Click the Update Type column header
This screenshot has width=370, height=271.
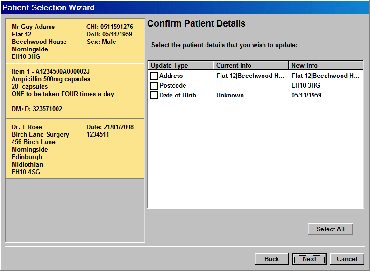tap(180, 66)
